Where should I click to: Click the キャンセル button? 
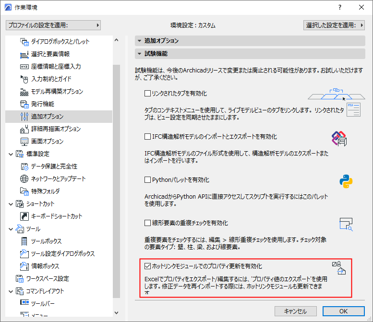pyautogui.click(x=295, y=311)
